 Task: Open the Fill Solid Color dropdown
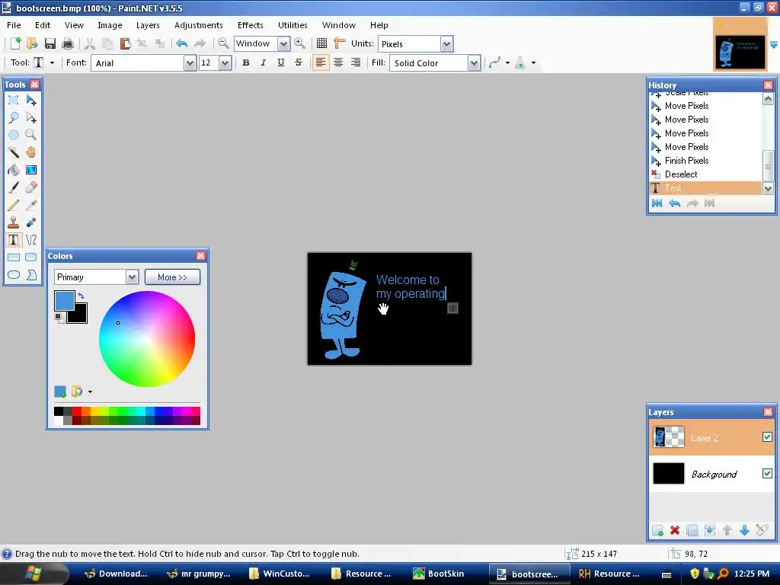(474, 63)
